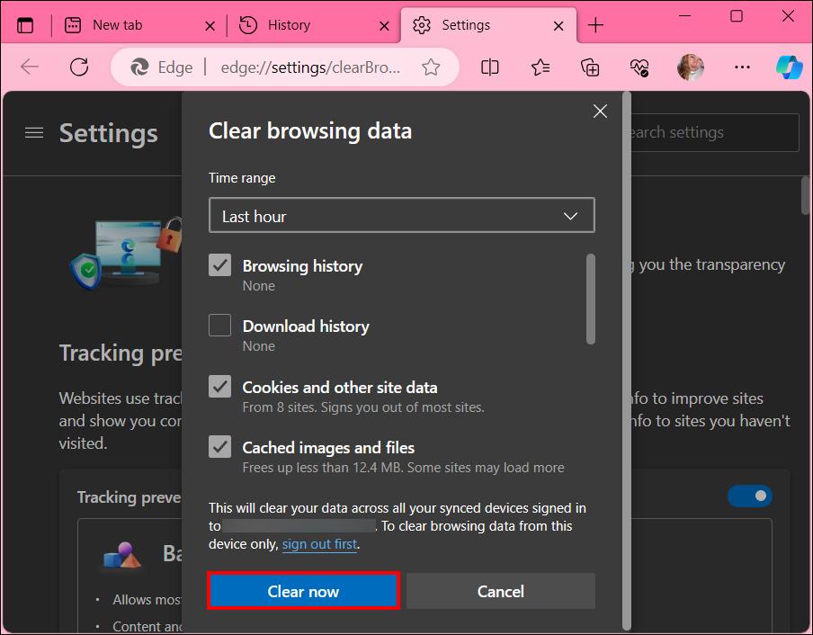
Task: Open a new tab with plus button
Action: tap(595, 25)
